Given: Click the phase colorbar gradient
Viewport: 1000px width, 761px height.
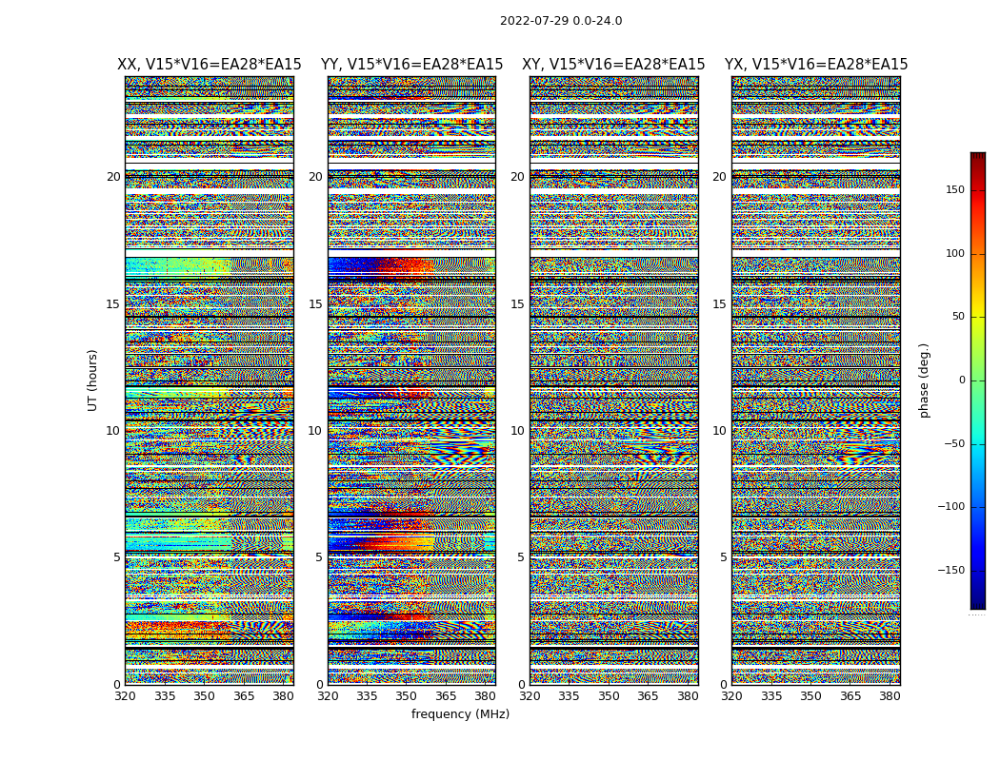Looking at the screenshot, I should 978,380.
